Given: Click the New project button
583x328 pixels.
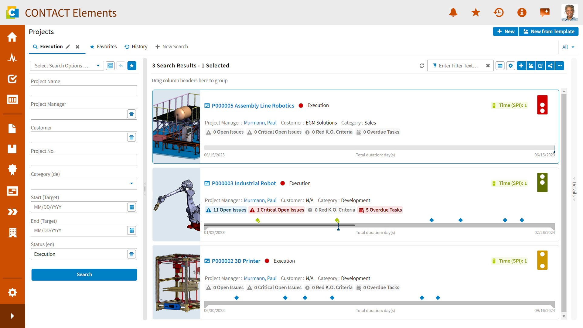Looking at the screenshot, I should point(506,31).
